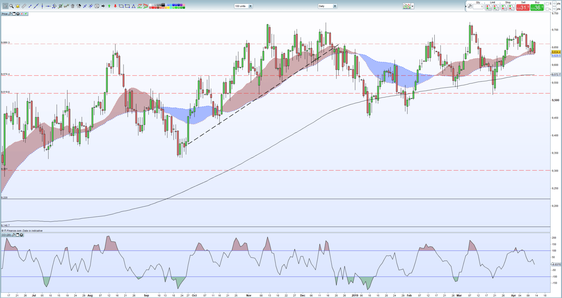This screenshot has width=562, height=298.
Task: Insert a black right arrow marker
Action: pyautogui.click(x=103, y=6)
